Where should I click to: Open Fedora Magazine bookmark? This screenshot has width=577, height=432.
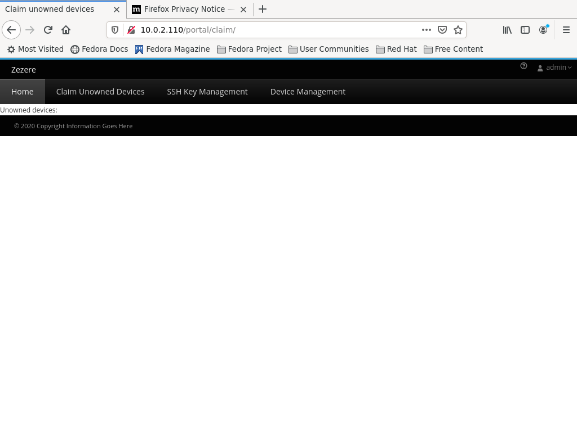tap(172, 49)
